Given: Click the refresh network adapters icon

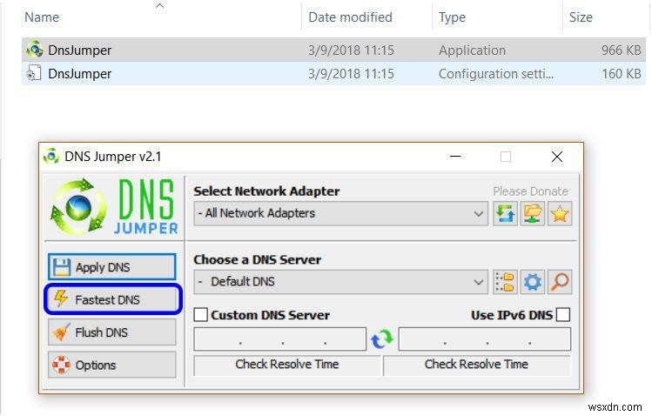Looking at the screenshot, I should [x=505, y=213].
